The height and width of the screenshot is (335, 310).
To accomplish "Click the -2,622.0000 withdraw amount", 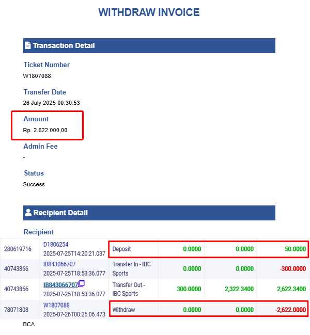I will click(x=290, y=310).
